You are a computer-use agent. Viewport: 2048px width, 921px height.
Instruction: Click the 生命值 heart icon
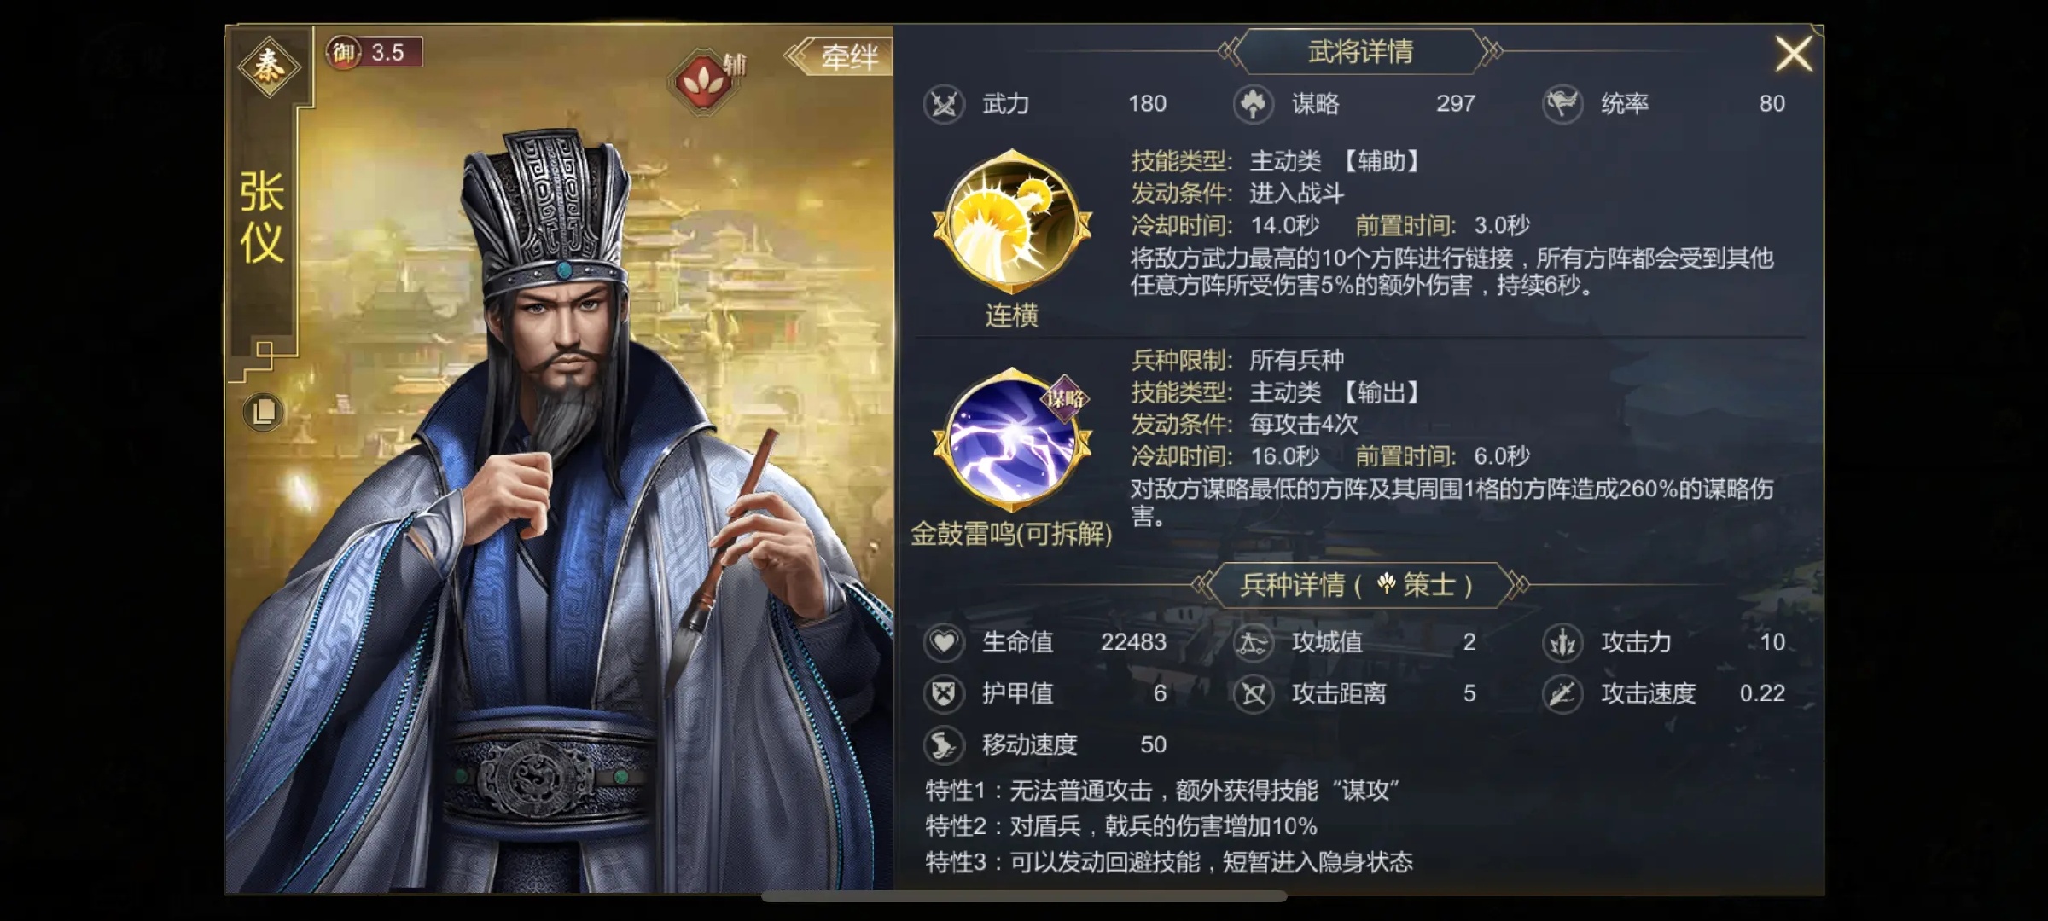pos(944,642)
